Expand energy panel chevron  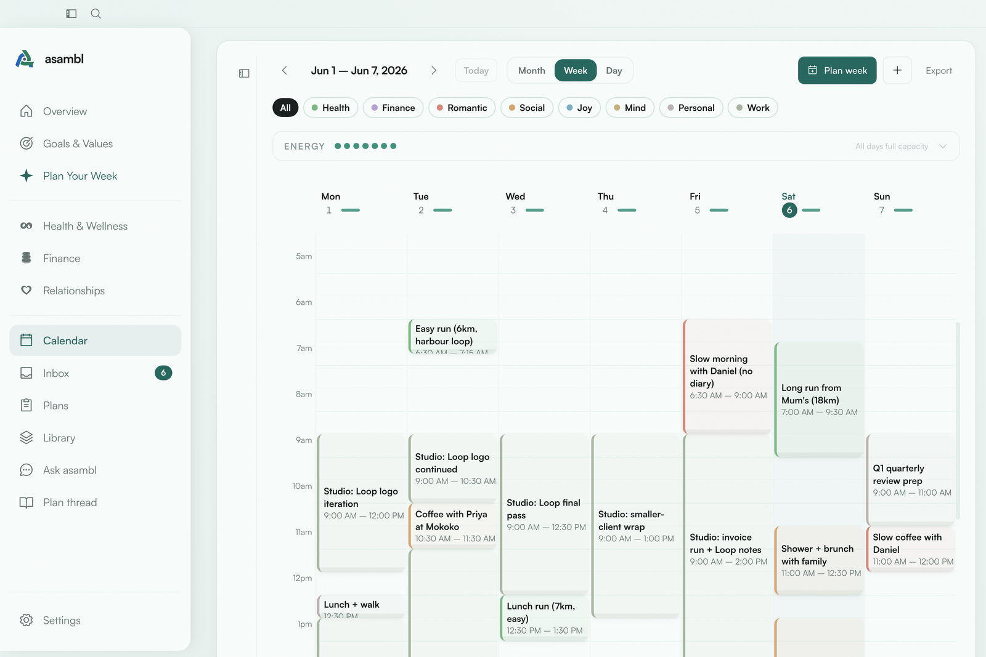(x=943, y=147)
